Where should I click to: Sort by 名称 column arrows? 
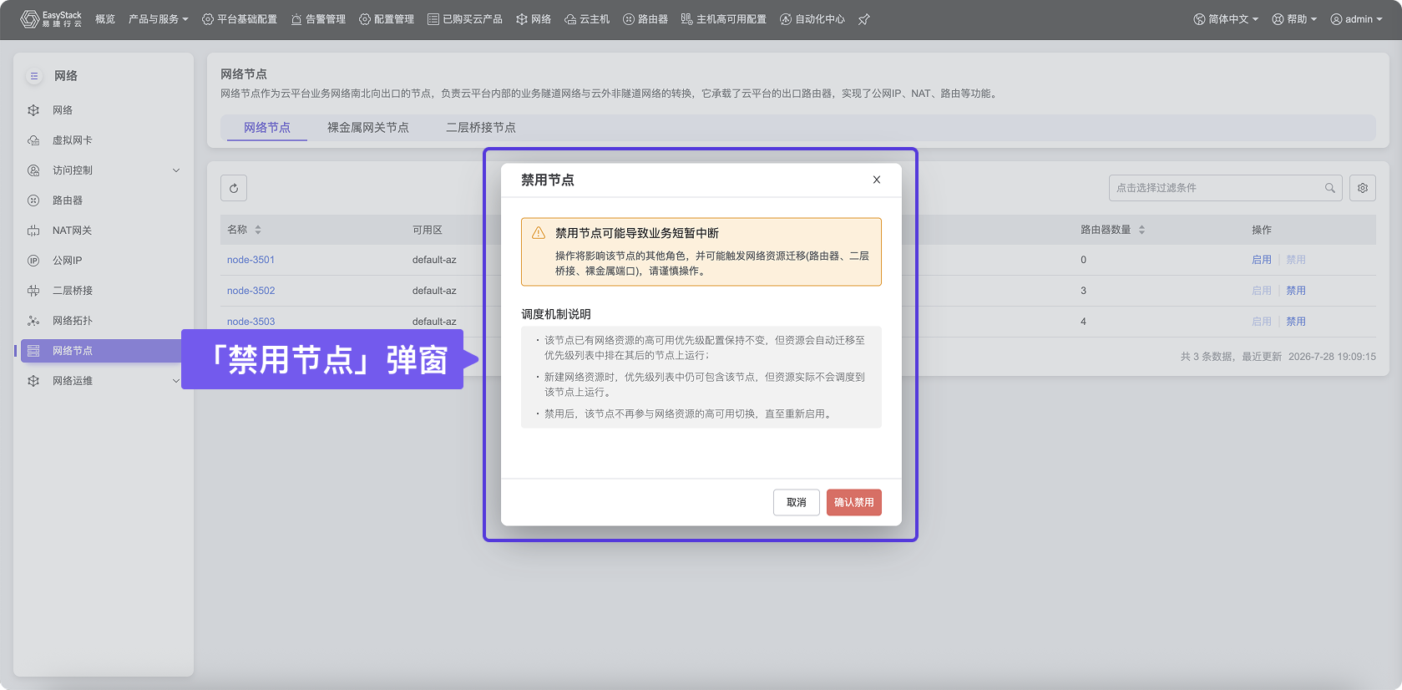(x=258, y=230)
